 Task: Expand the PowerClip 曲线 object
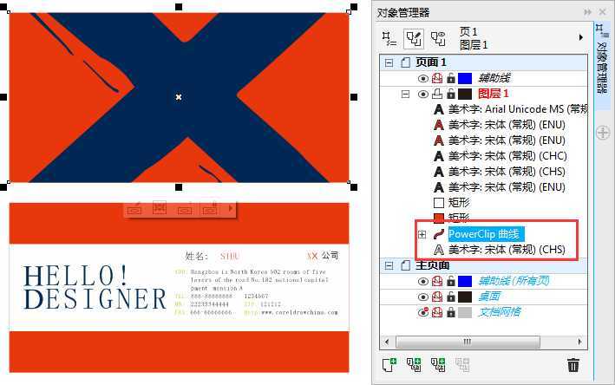[422, 234]
